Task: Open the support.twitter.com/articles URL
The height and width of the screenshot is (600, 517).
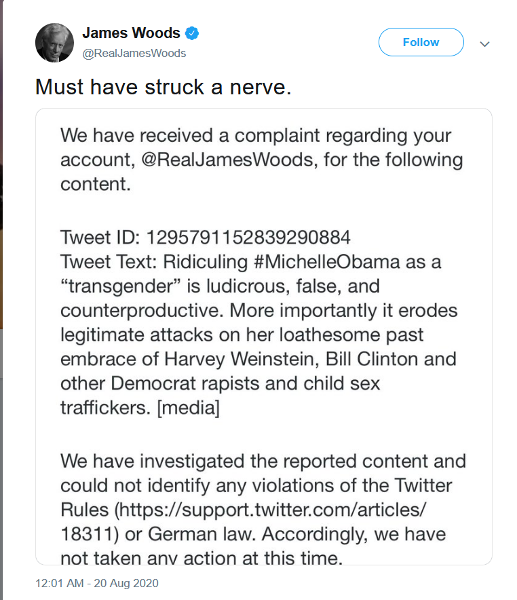Action: 271,509
